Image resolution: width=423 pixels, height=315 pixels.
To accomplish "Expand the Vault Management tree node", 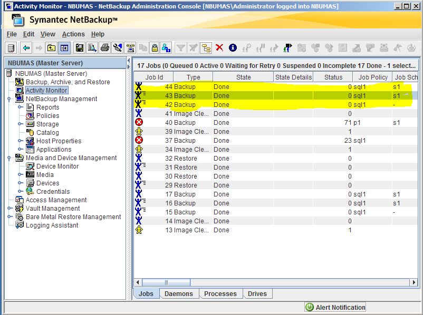I will point(9,208).
